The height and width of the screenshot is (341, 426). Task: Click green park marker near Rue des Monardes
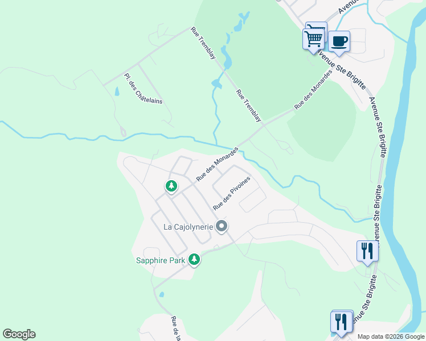coord(171,186)
